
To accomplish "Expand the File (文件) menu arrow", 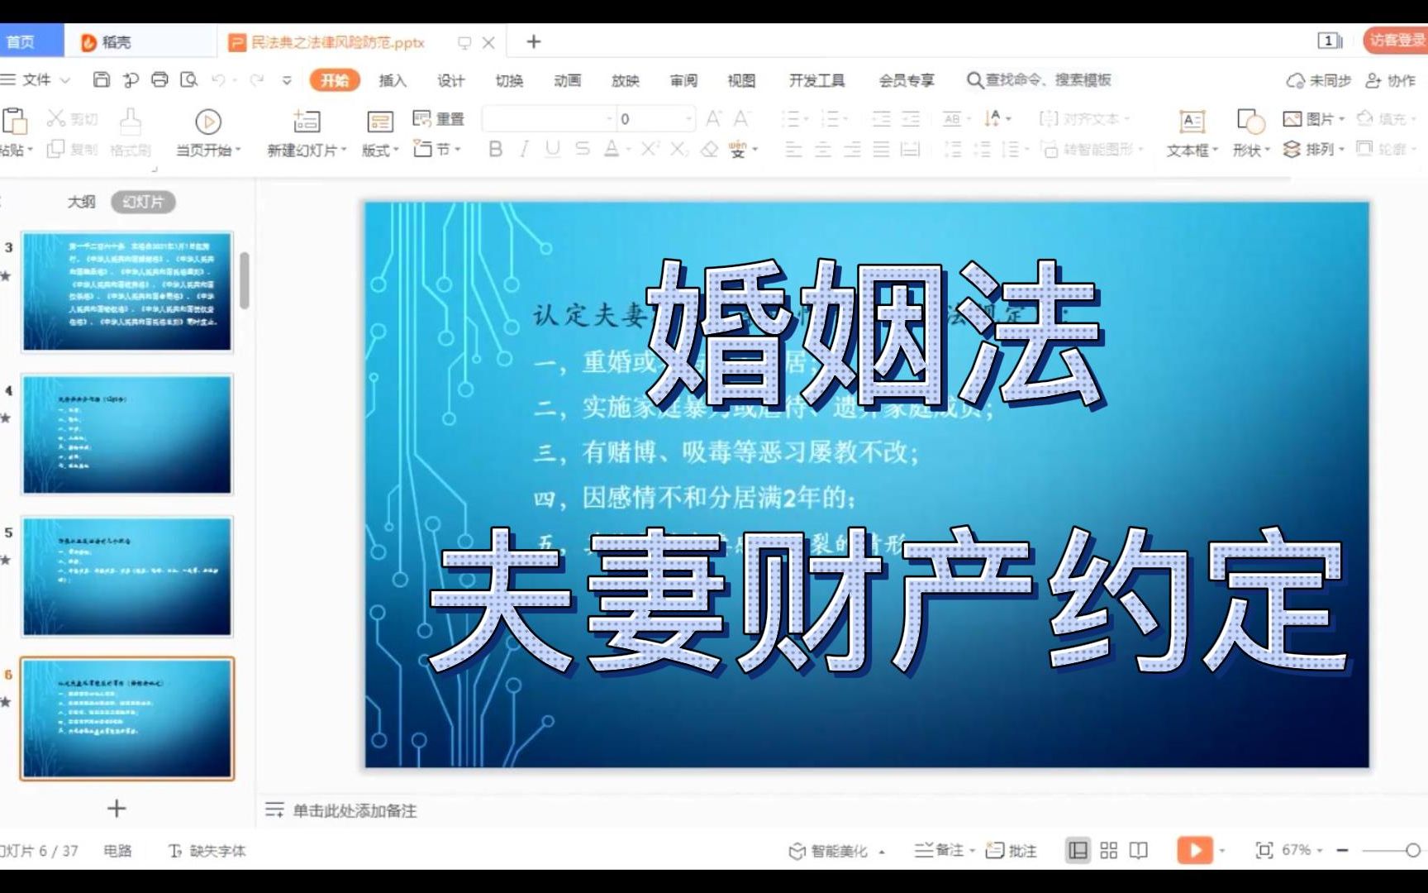I will point(65,80).
